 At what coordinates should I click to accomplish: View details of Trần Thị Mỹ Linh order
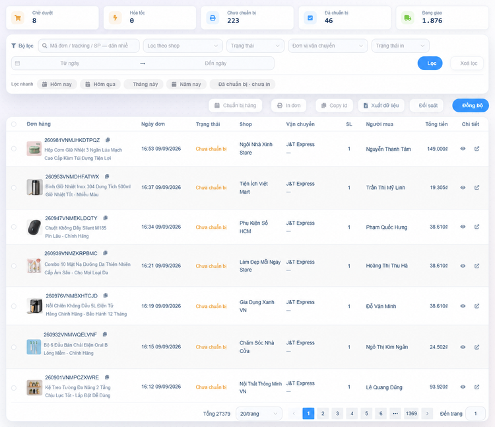(x=463, y=188)
